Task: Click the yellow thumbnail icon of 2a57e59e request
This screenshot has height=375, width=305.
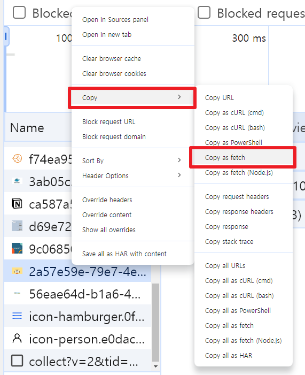Action: click(x=17, y=271)
